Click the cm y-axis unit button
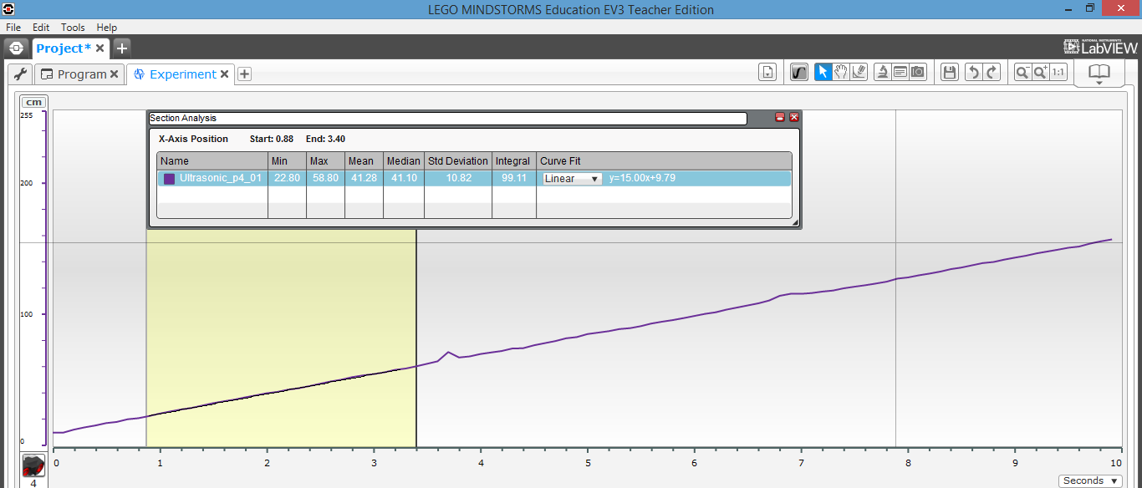Image resolution: width=1142 pixels, height=488 pixels. pyautogui.click(x=33, y=102)
